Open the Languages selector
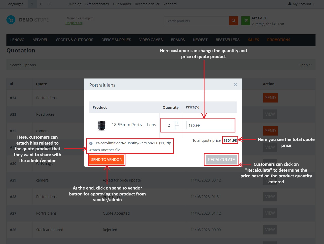 [15, 4]
